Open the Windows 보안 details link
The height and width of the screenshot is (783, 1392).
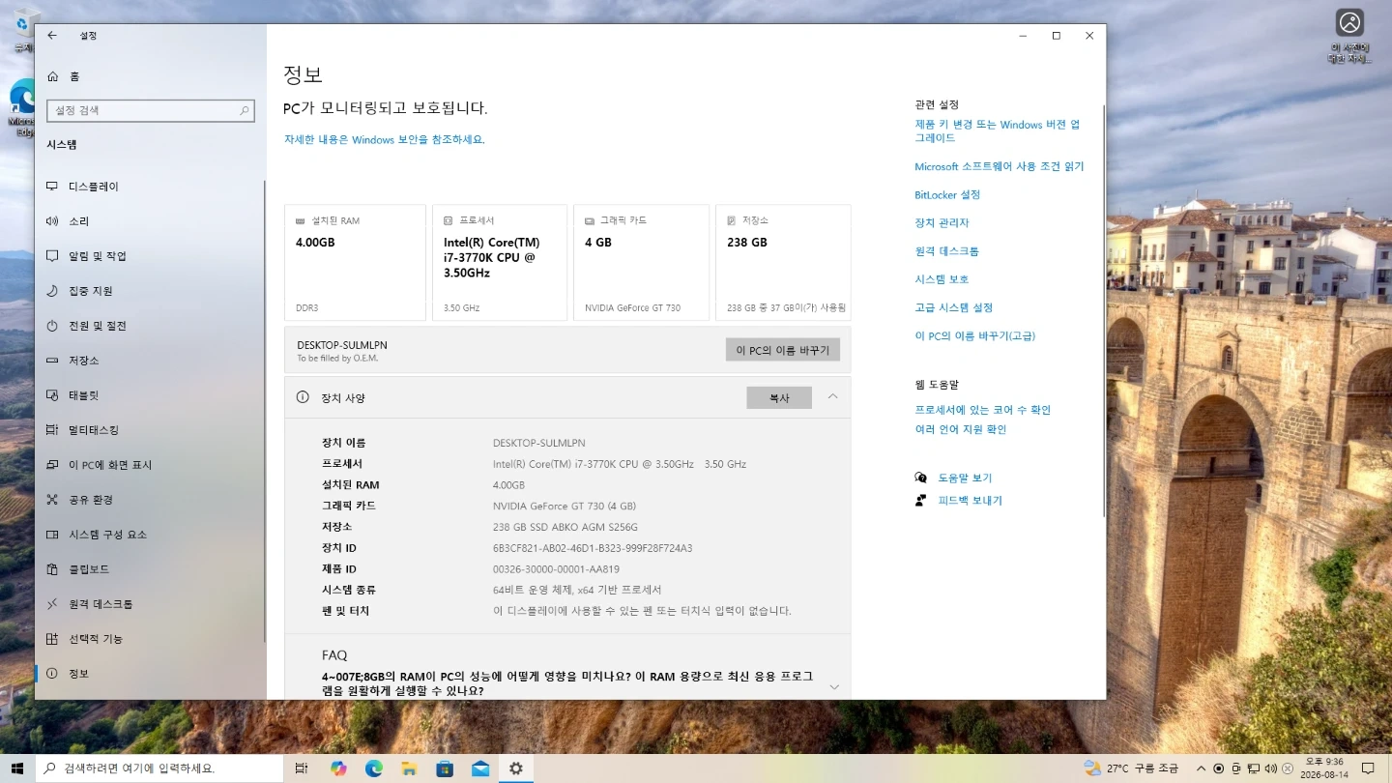pyautogui.click(x=384, y=140)
